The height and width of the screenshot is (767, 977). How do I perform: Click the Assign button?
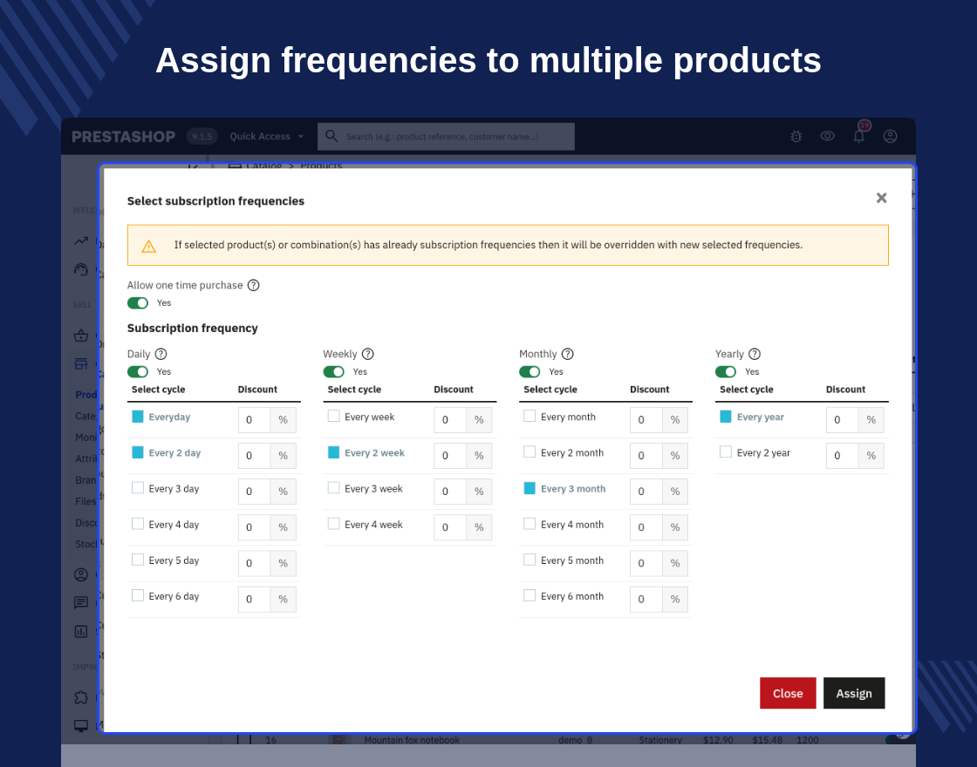(x=854, y=693)
